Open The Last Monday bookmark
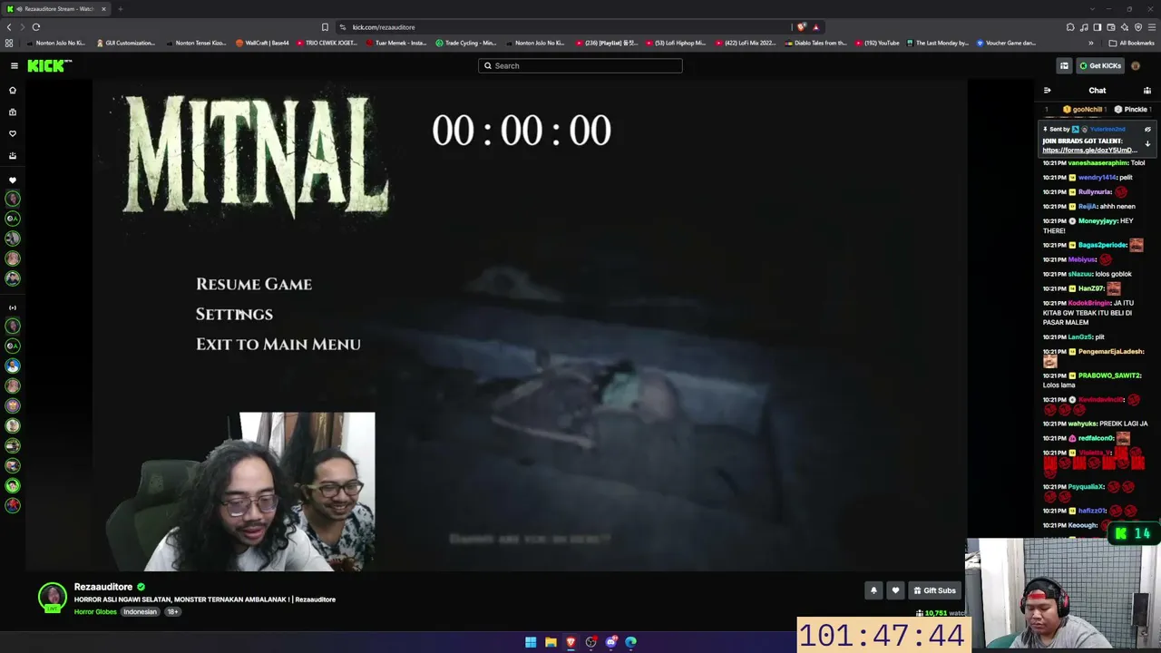Screen dimensions: 1161x653 [x=937, y=43]
